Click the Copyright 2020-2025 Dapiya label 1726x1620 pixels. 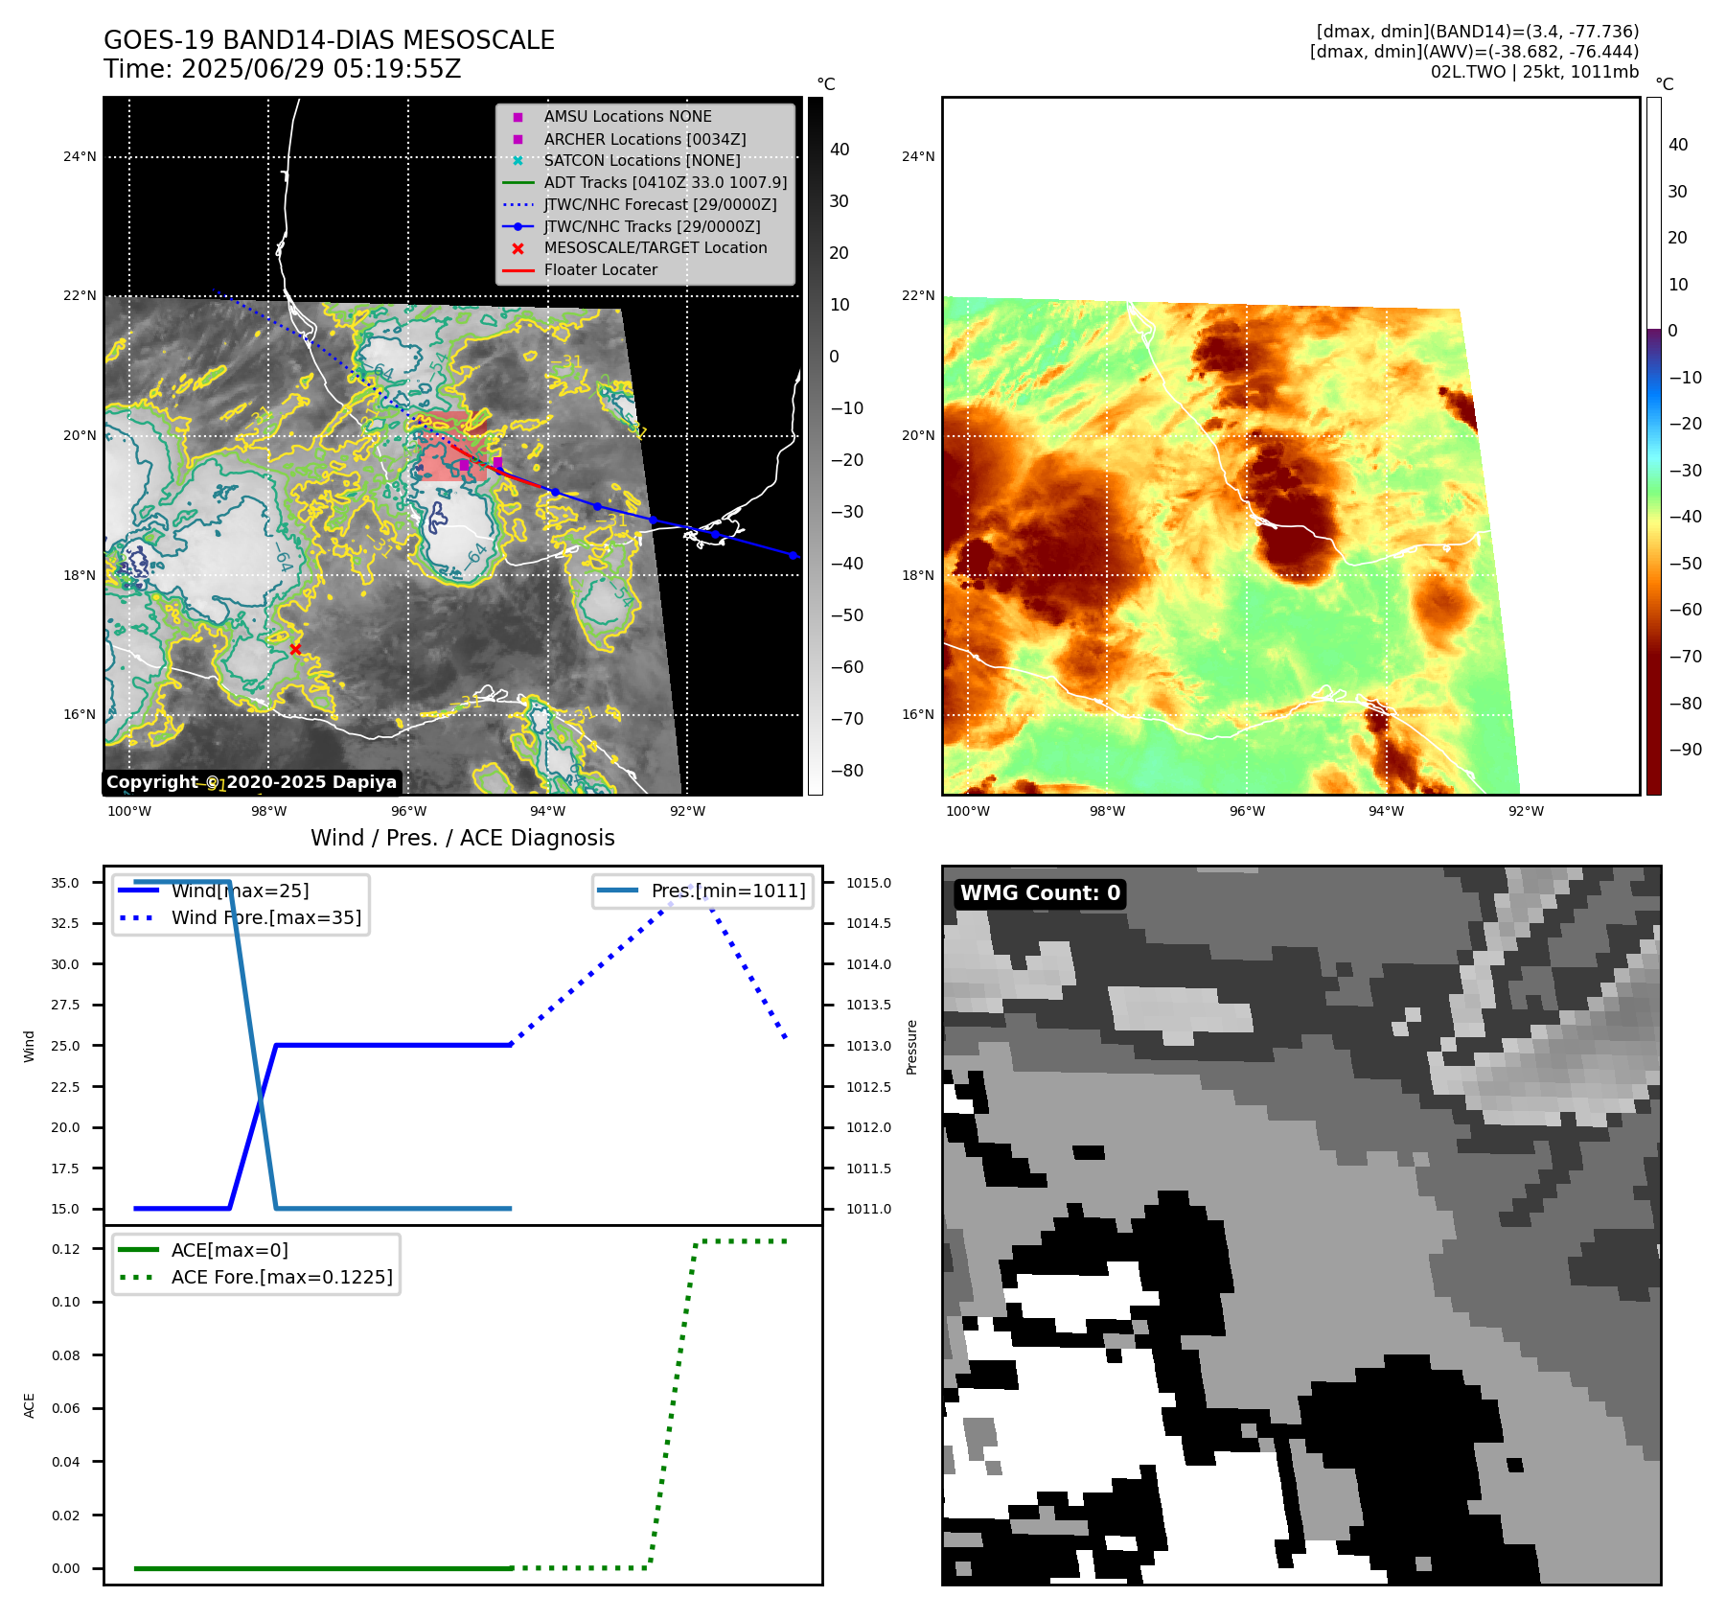(x=251, y=782)
